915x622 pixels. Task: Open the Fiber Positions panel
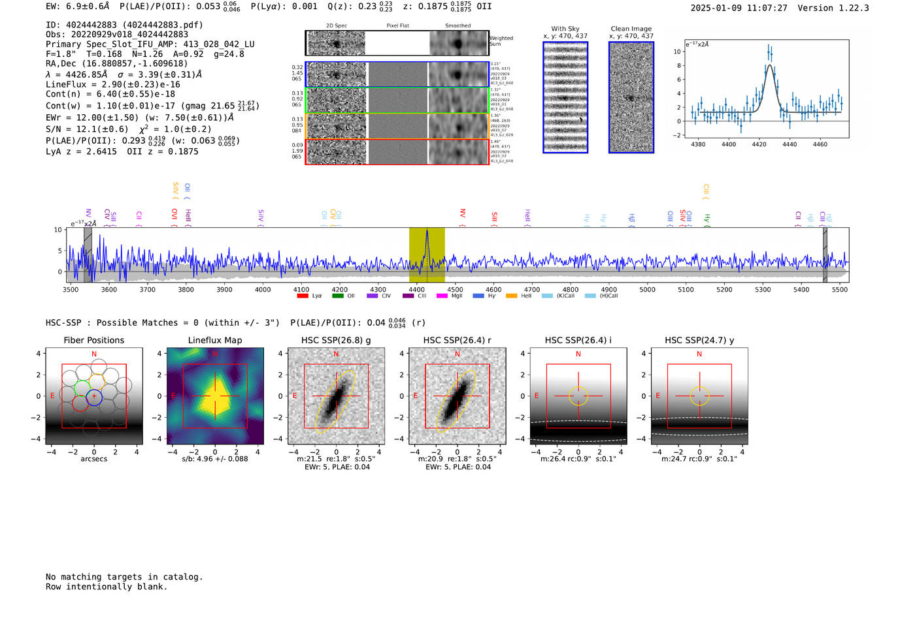[x=94, y=396]
